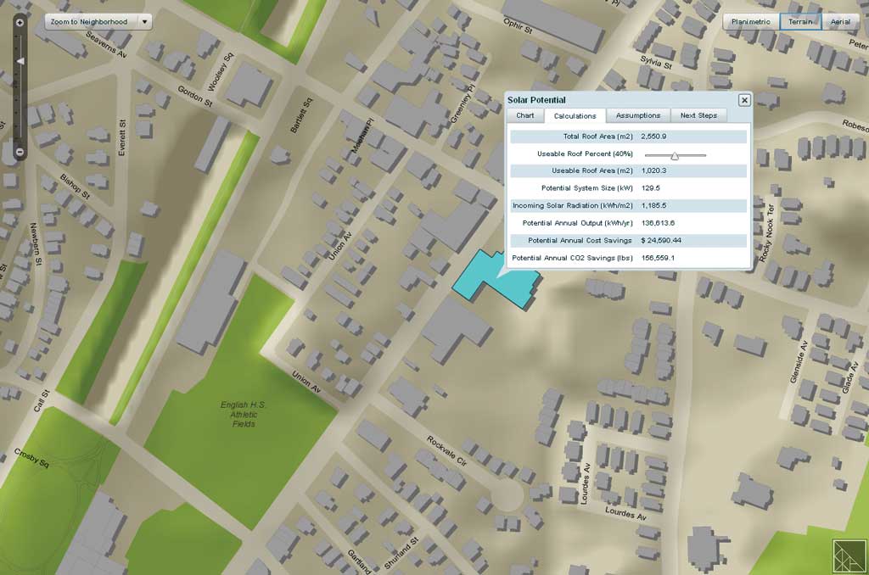Screen dimensions: 869x575
Task: Open the Chart tab
Action: [x=524, y=115]
